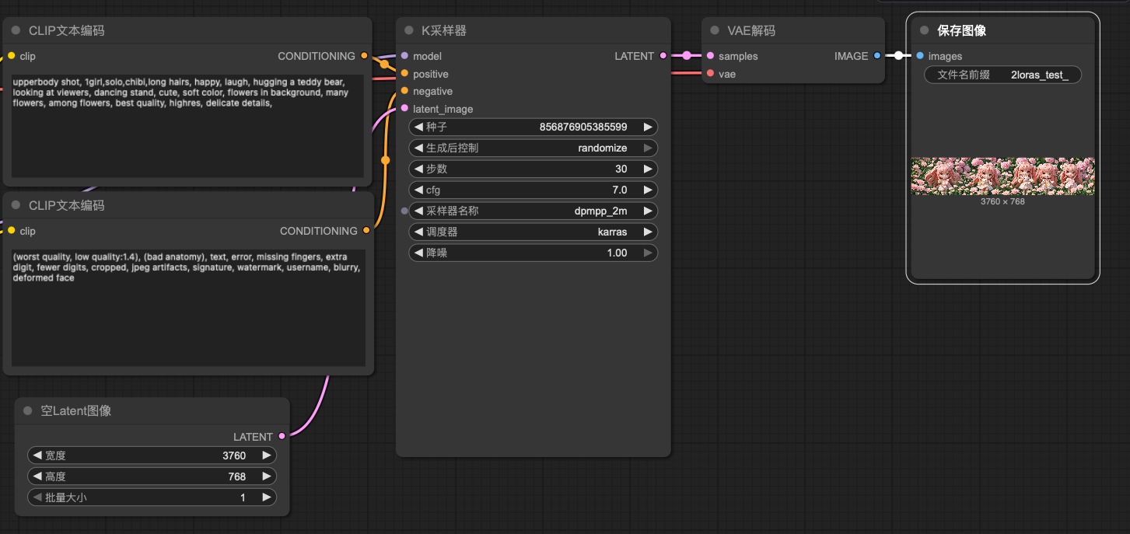Open the 调度器 karras dropdown
The image size is (1130, 534).
[533, 232]
